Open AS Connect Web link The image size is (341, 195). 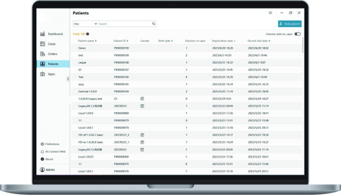[x=55, y=152]
